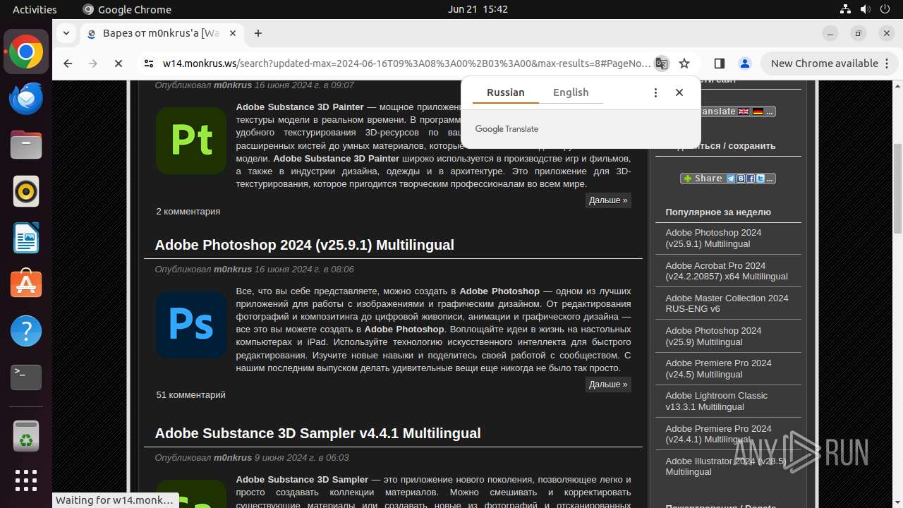
Task: View site information icon in address bar
Action: coord(149,64)
